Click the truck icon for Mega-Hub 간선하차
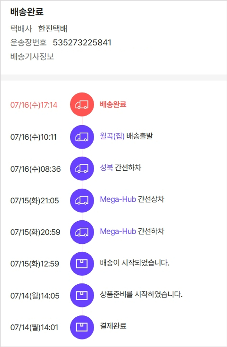227x347 pixels. [82, 232]
